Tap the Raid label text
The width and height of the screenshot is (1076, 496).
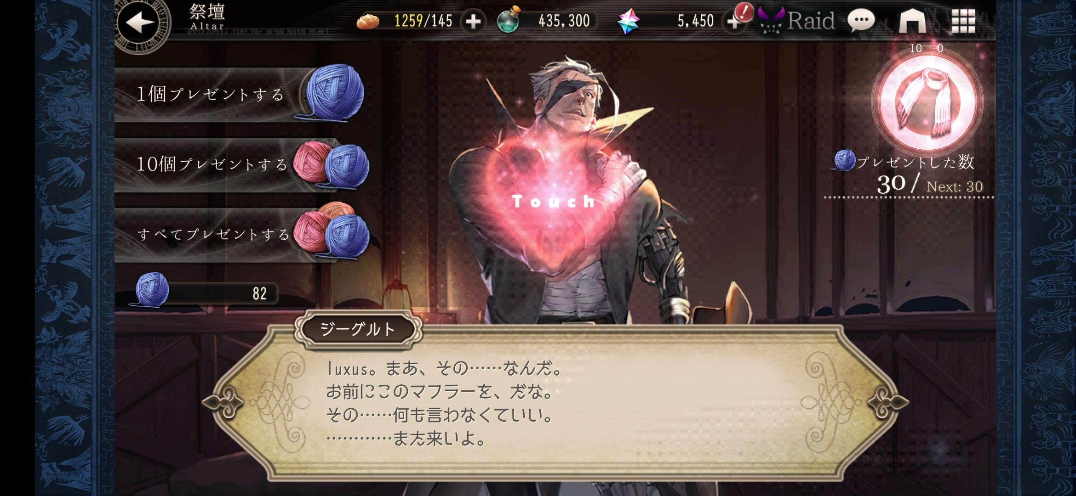coord(811,21)
